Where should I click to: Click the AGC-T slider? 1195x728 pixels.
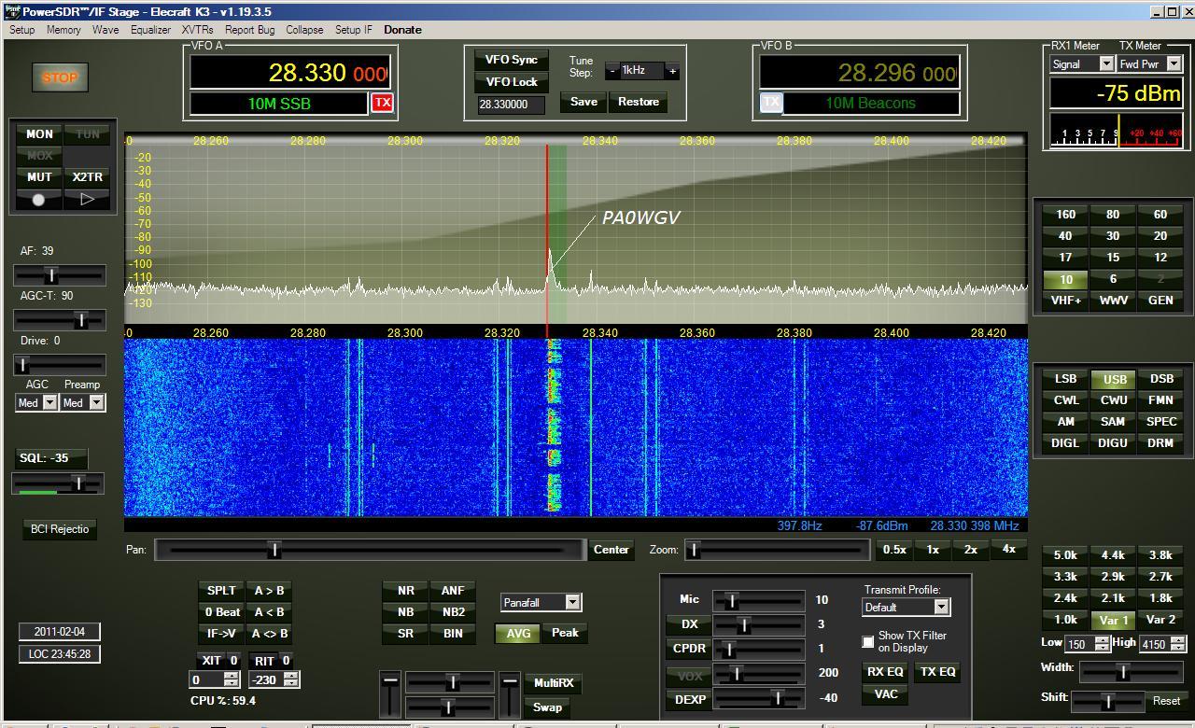pyautogui.click(x=59, y=320)
